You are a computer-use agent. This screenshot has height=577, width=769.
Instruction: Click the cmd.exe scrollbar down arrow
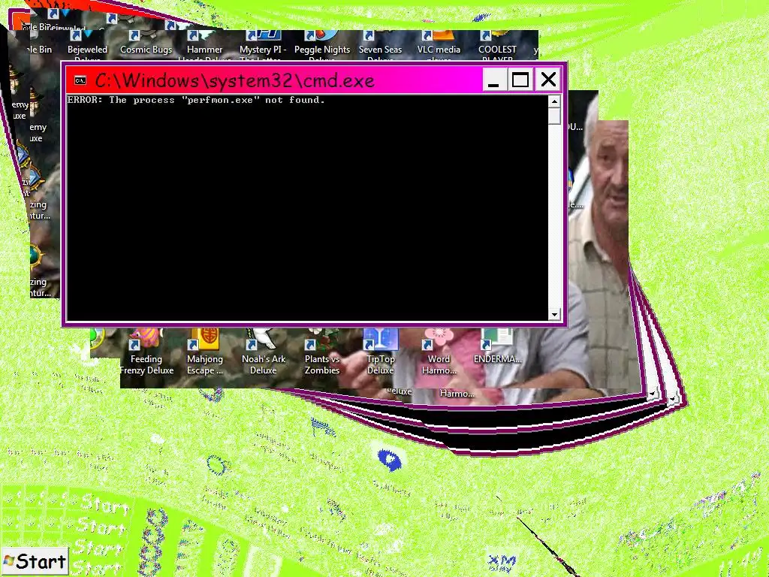click(x=555, y=315)
